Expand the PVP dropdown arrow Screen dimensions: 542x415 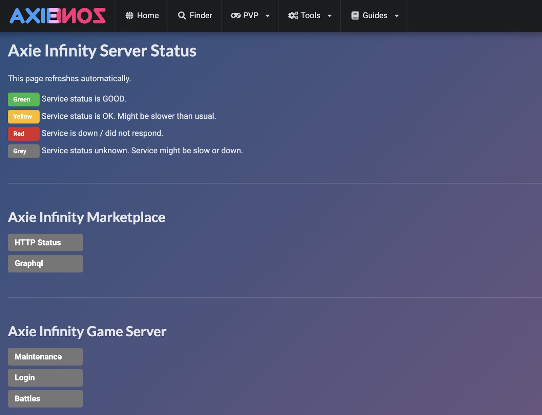(268, 16)
